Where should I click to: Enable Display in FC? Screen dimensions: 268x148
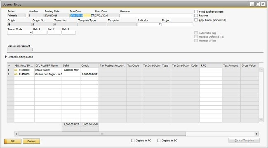click(133, 141)
